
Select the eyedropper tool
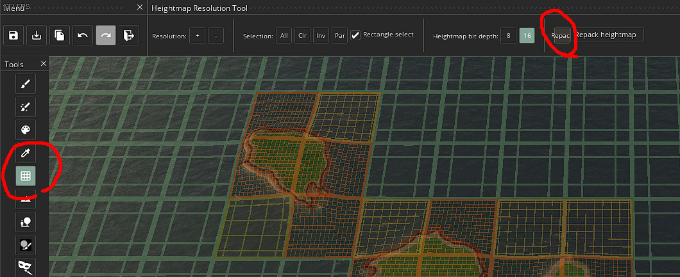tap(26, 153)
